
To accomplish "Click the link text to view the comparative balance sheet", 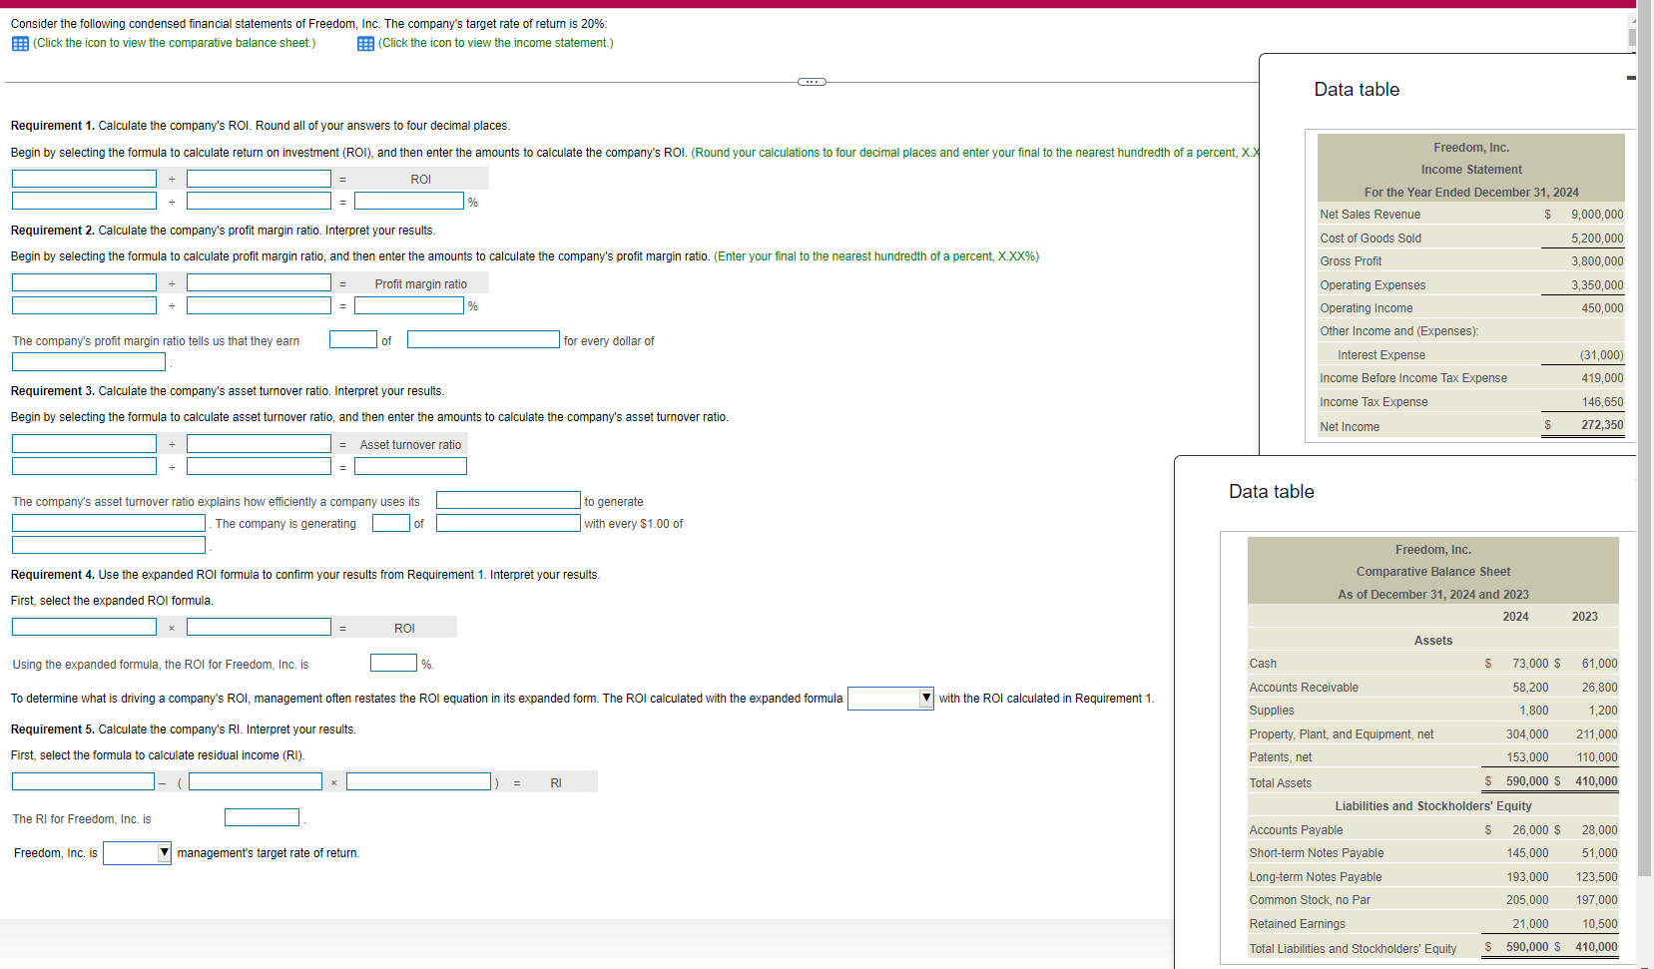I will pyautogui.click(x=175, y=43).
